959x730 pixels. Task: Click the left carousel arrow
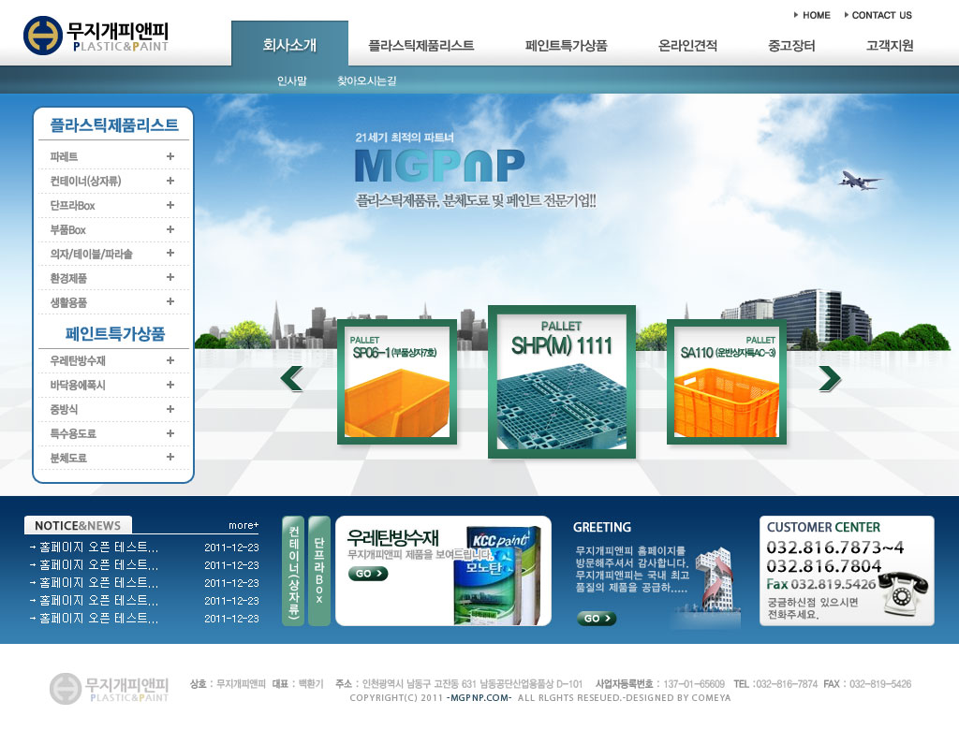291,378
